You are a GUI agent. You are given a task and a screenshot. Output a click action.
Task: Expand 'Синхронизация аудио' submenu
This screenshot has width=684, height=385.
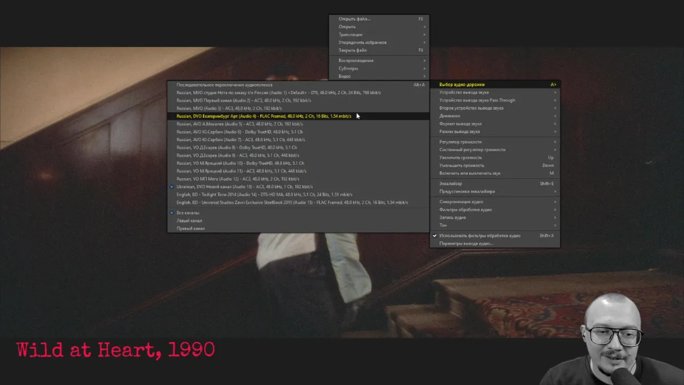(x=495, y=202)
